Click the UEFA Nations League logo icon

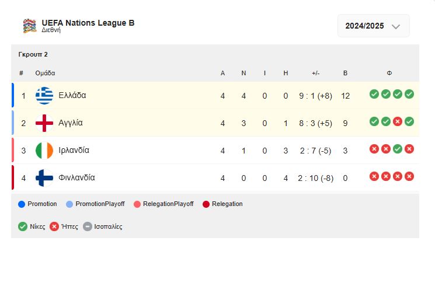coord(29,26)
